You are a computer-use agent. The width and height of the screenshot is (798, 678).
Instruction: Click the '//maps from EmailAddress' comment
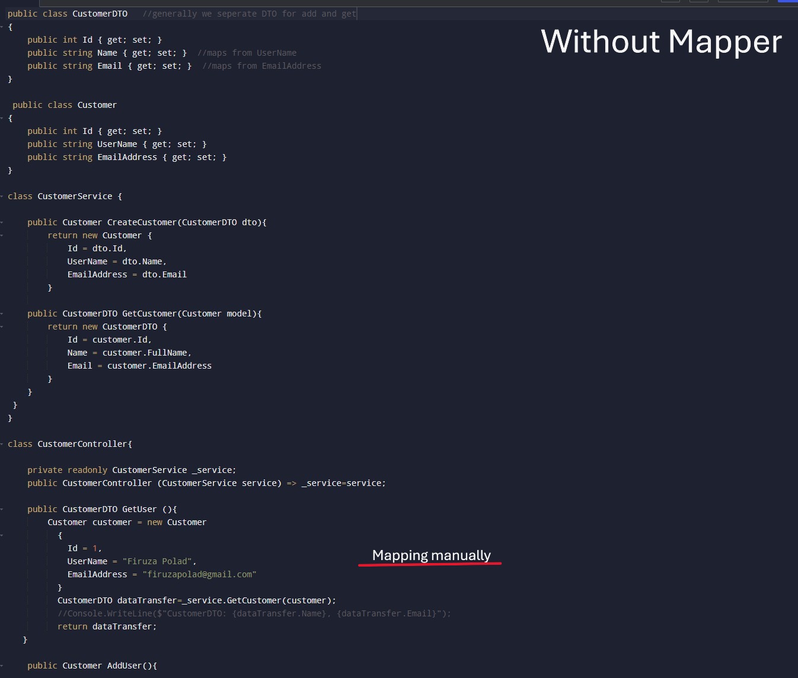[261, 66]
